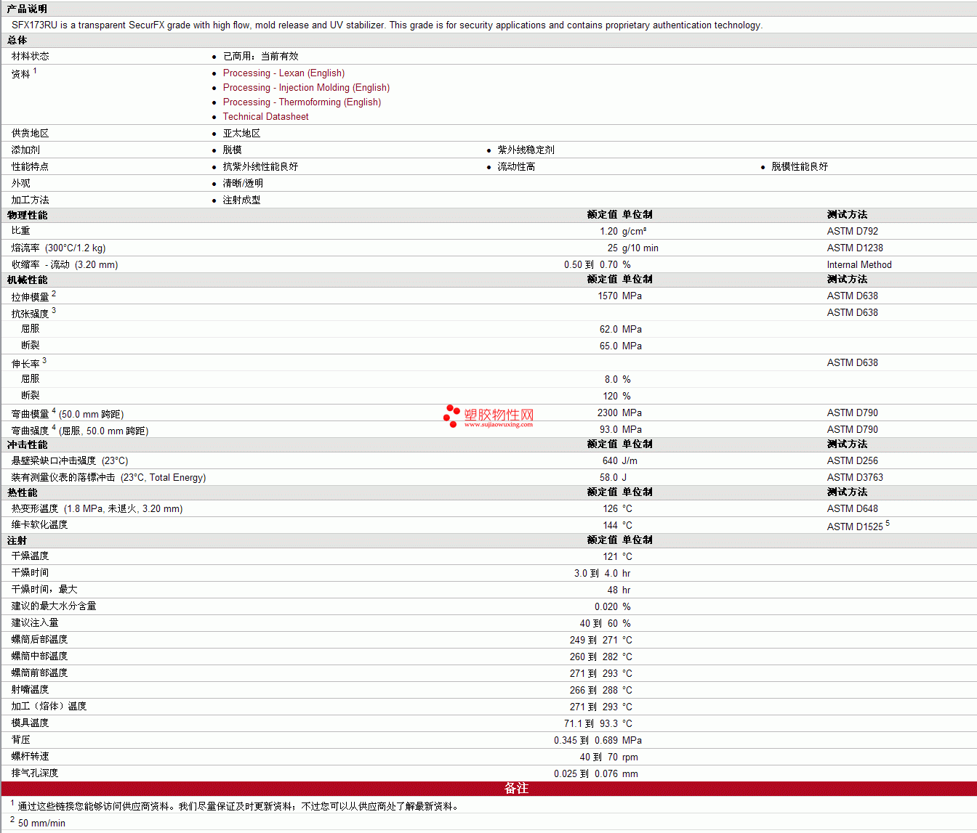Click the 建议注入量 row label
This screenshot has width=977, height=833.
pos(35,624)
